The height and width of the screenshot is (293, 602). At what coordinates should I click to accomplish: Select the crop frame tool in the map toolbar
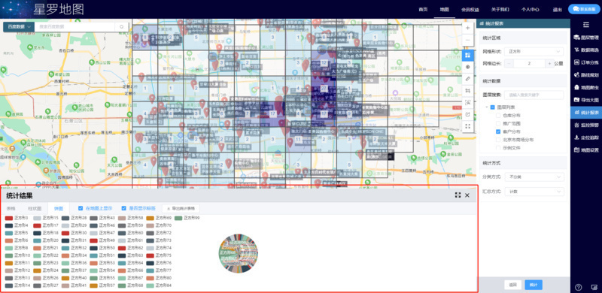(x=467, y=90)
